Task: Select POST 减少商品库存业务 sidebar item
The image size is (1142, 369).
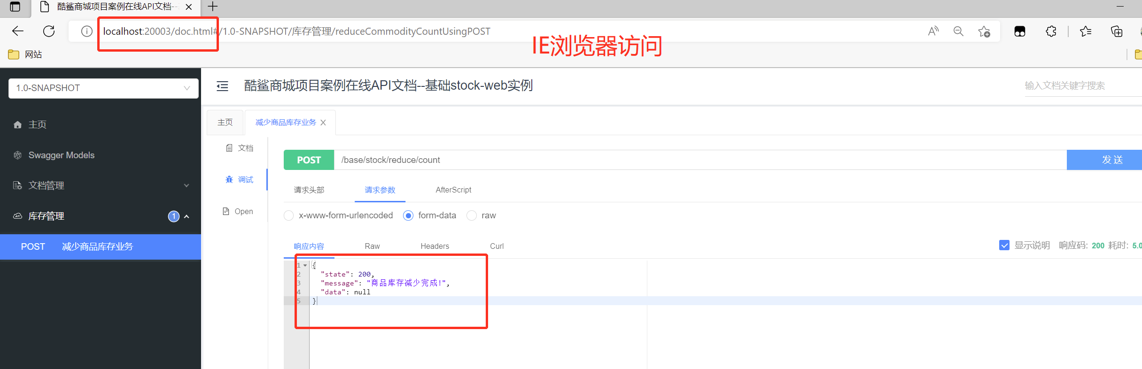Action: tap(101, 246)
